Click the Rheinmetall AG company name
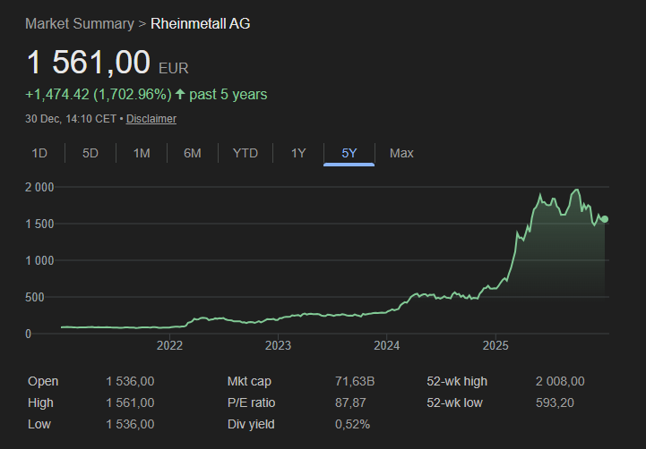 [201, 23]
